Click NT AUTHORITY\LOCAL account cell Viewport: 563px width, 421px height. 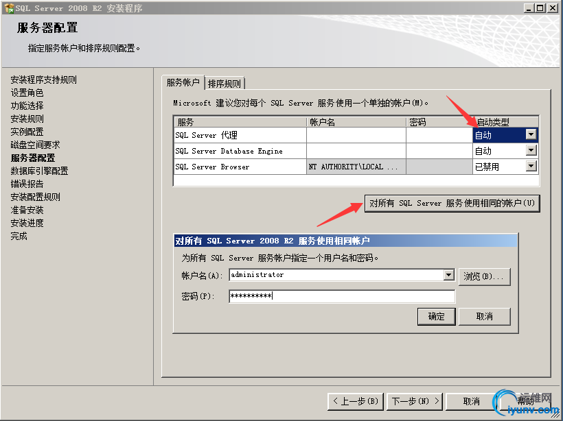[x=356, y=167]
